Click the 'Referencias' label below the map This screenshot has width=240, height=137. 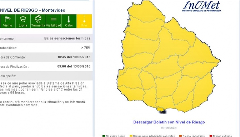tap(169, 128)
